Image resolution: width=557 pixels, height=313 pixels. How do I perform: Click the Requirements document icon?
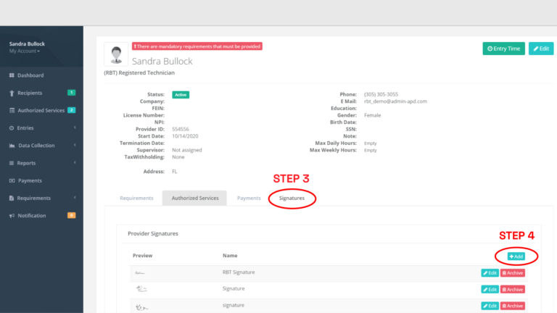coord(12,198)
